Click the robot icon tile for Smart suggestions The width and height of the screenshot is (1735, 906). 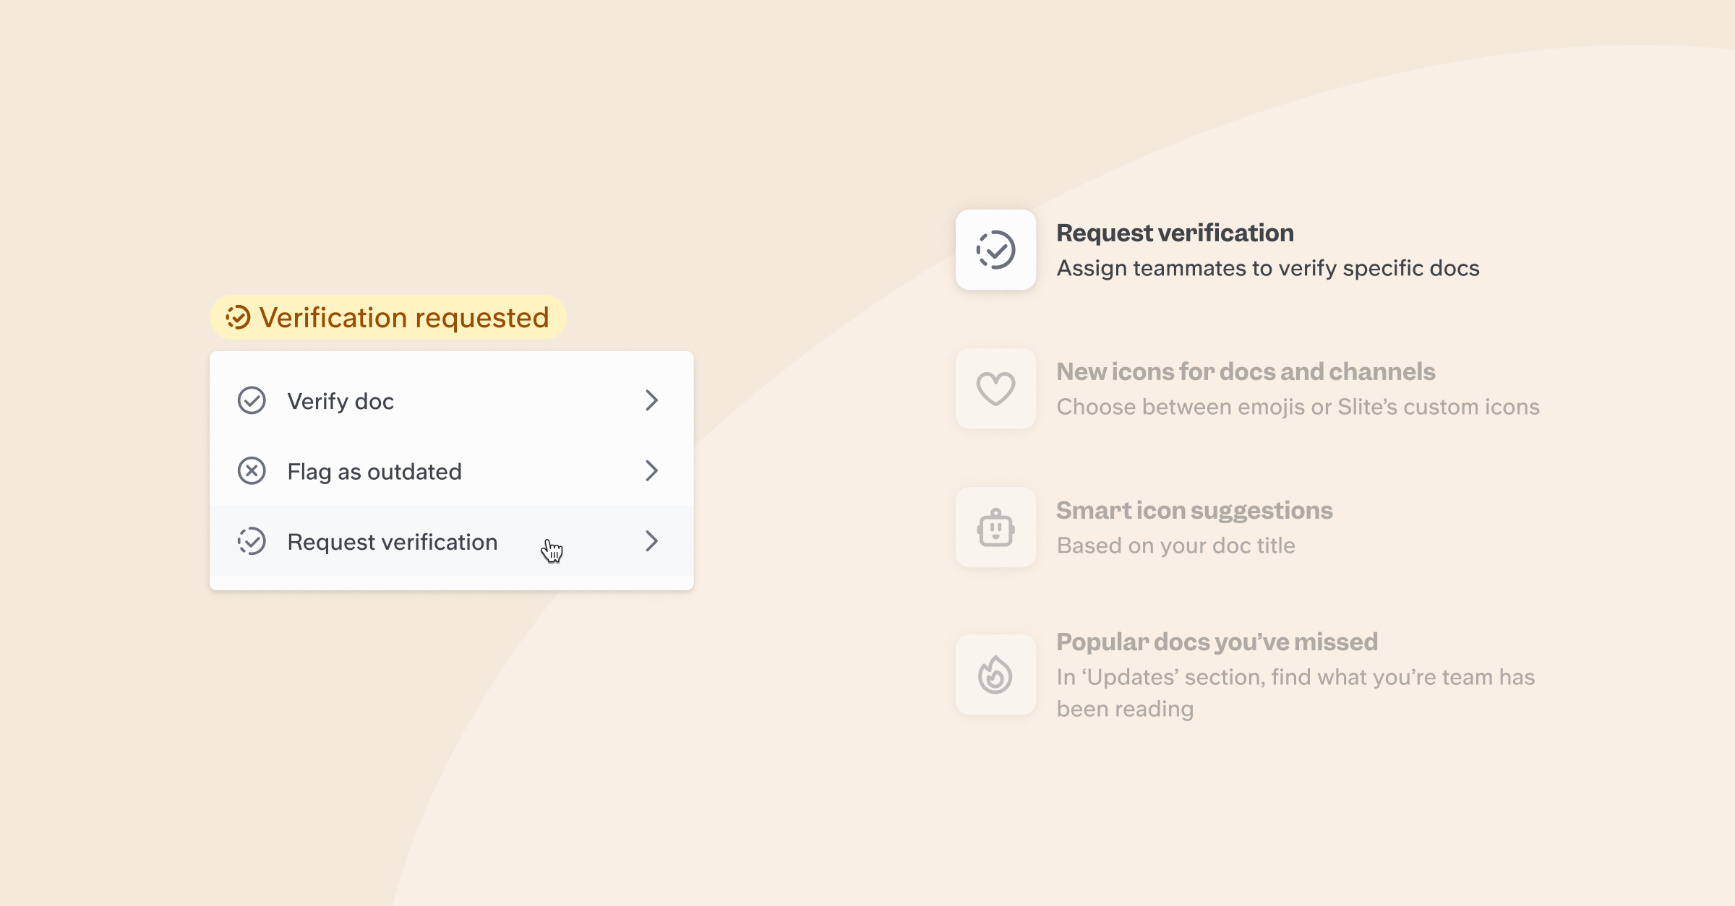coord(995,527)
